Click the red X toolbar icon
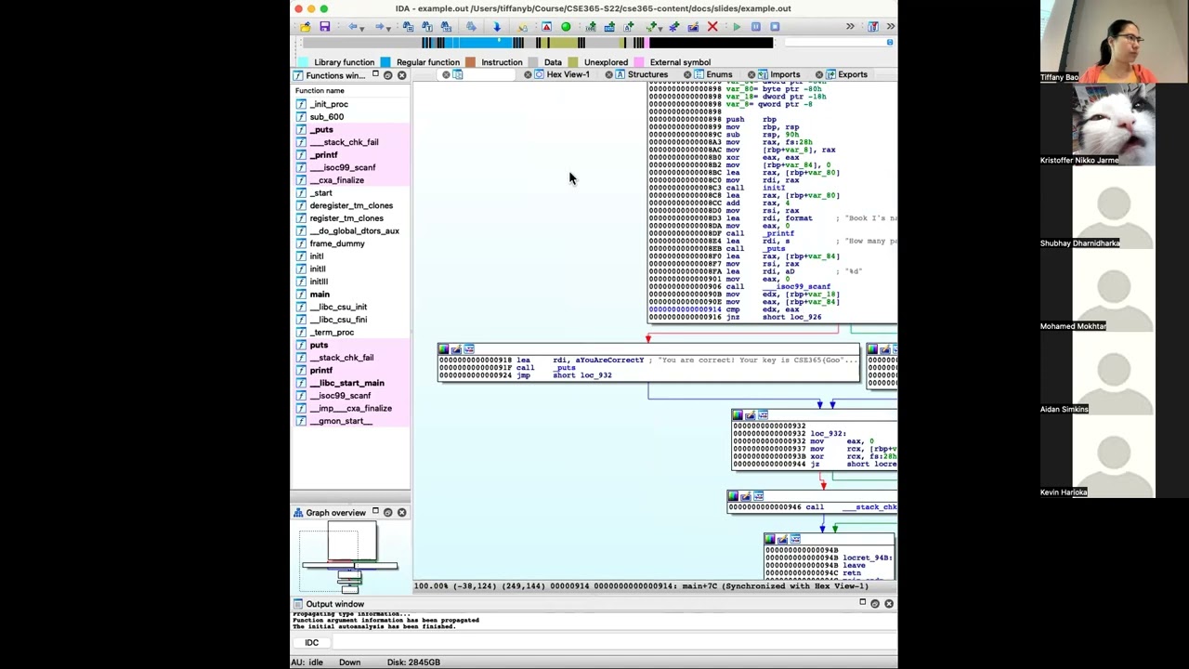 [x=712, y=27]
